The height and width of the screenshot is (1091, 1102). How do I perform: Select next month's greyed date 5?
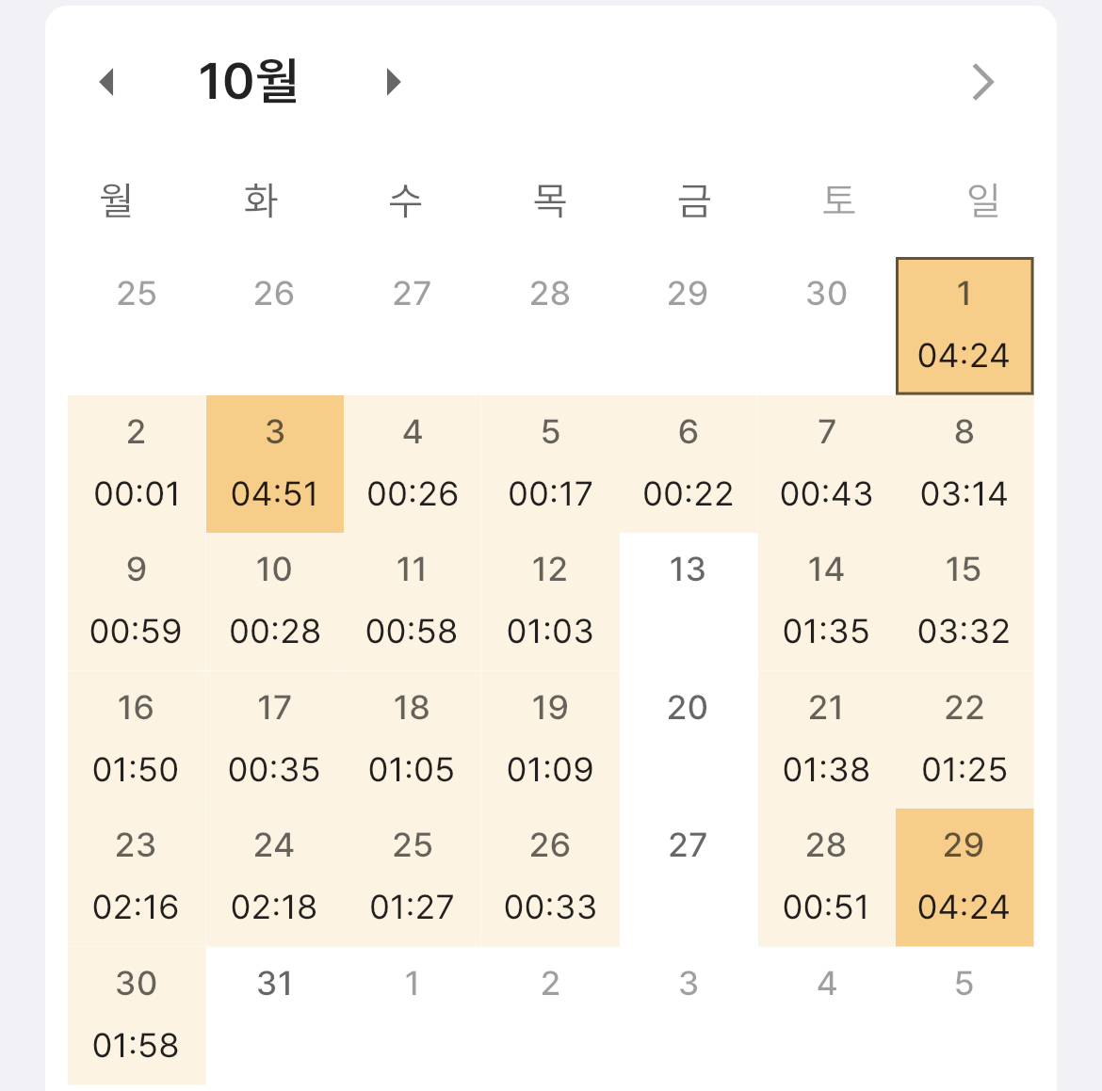pyautogui.click(x=964, y=985)
